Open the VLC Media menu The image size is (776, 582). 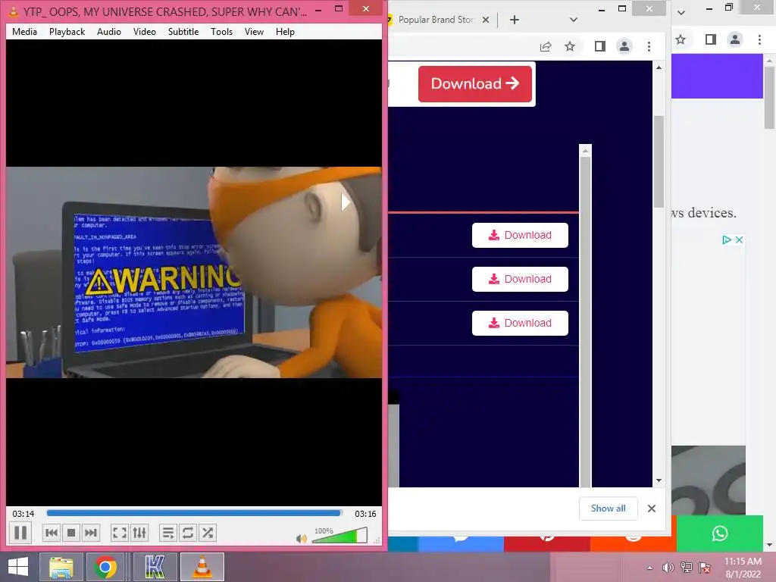click(24, 32)
